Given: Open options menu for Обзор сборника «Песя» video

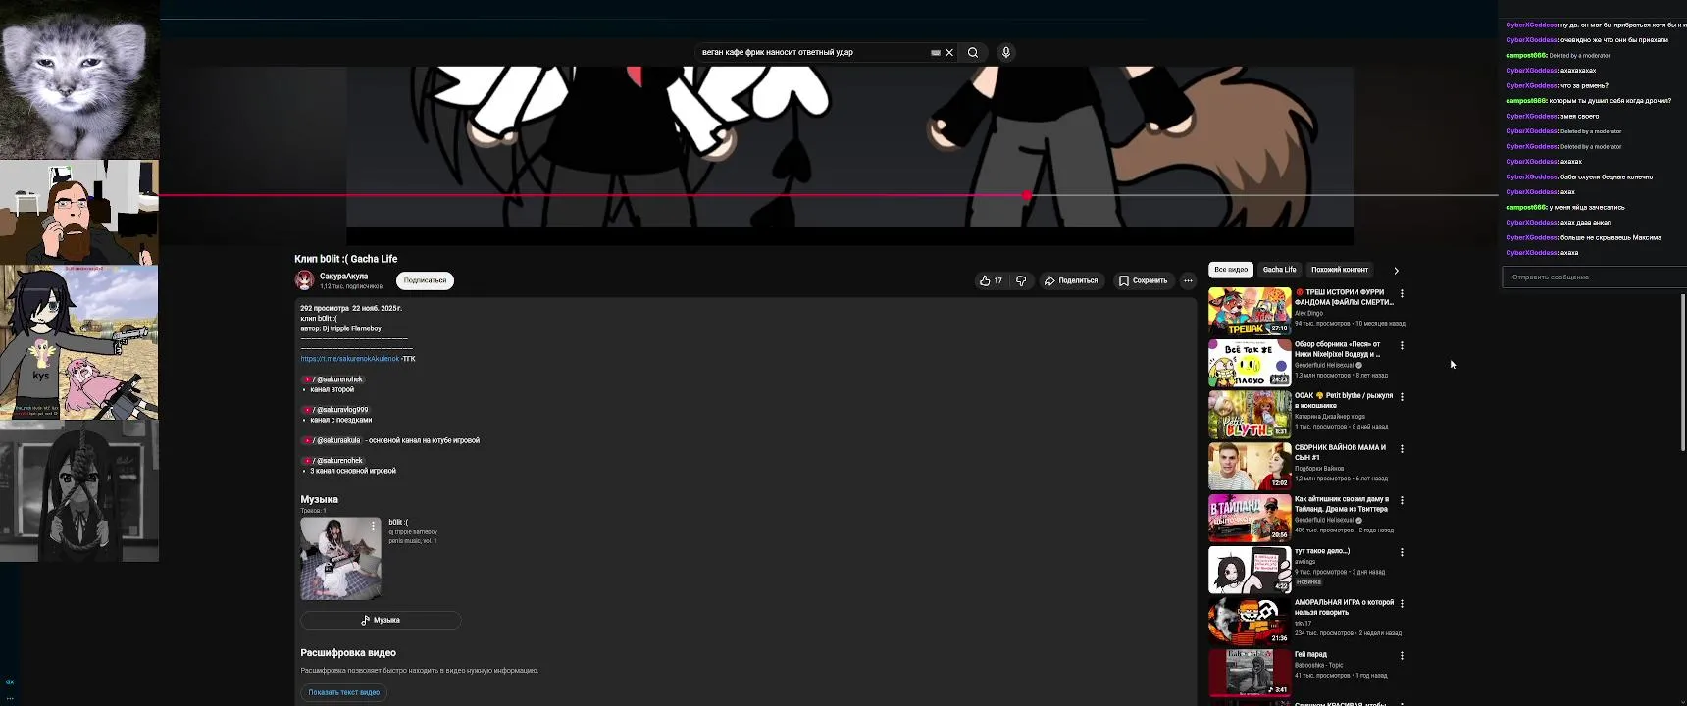Looking at the screenshot, I should tap(1402, 345).
